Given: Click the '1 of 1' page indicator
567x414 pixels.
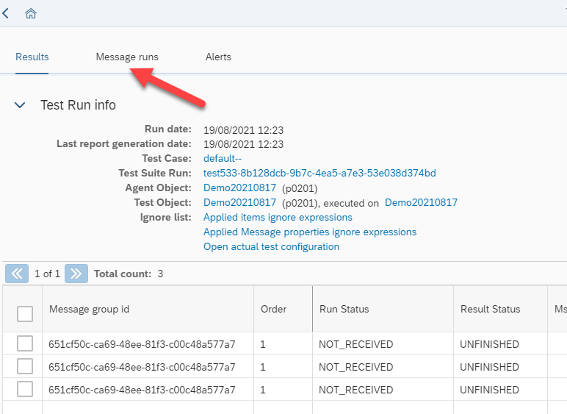Looking at the screenshot, I should pyautogui.click(x=47, y=274).
